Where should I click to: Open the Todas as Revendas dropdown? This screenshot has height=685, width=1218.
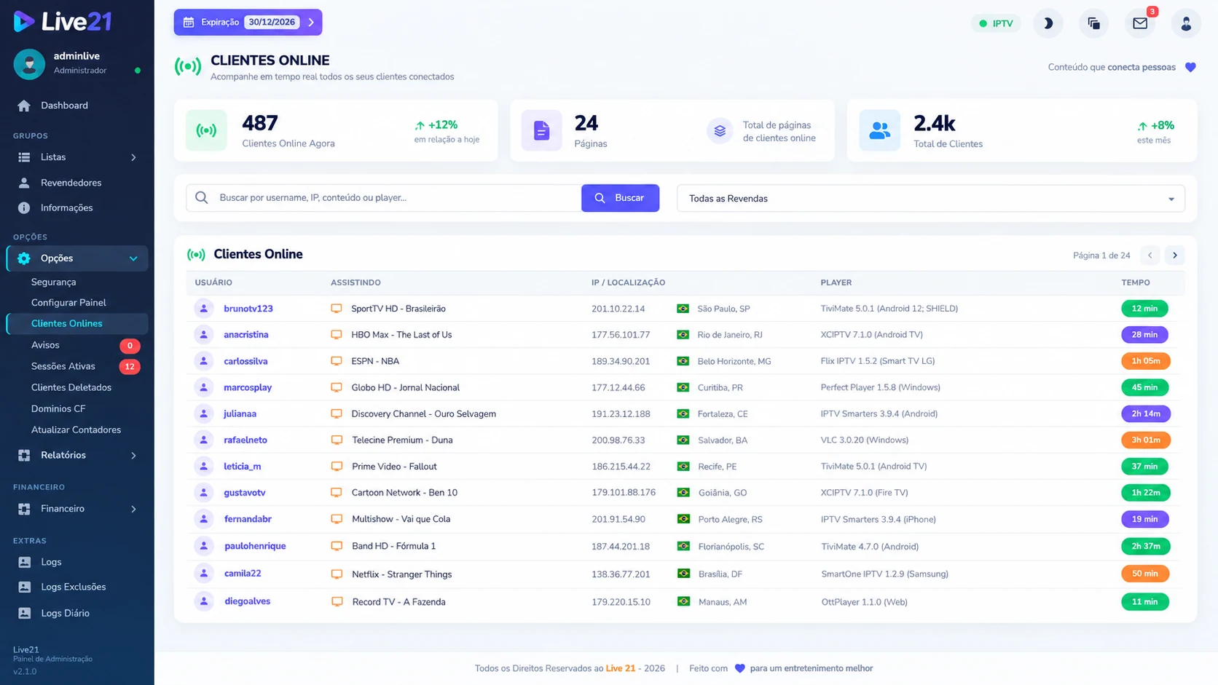[930, 199]
